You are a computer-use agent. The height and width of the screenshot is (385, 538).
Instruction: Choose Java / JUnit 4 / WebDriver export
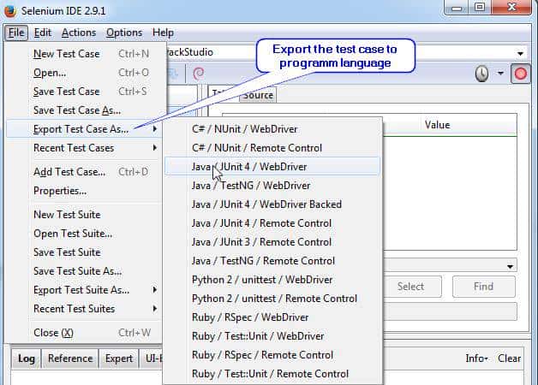point(248,167)
